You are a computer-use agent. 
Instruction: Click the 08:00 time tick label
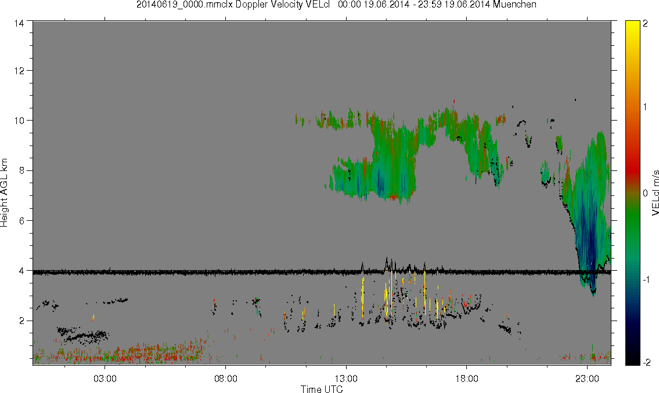tap(226, 379)
